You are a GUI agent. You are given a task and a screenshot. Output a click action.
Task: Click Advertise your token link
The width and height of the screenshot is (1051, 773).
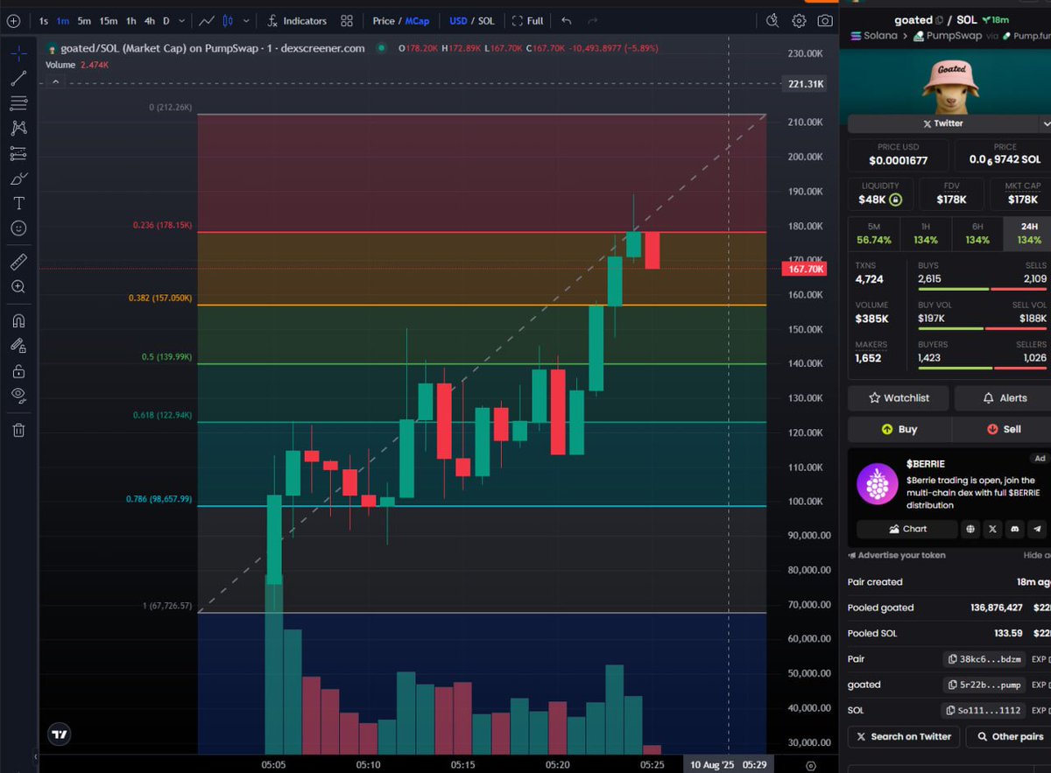[x=897, y=555]
